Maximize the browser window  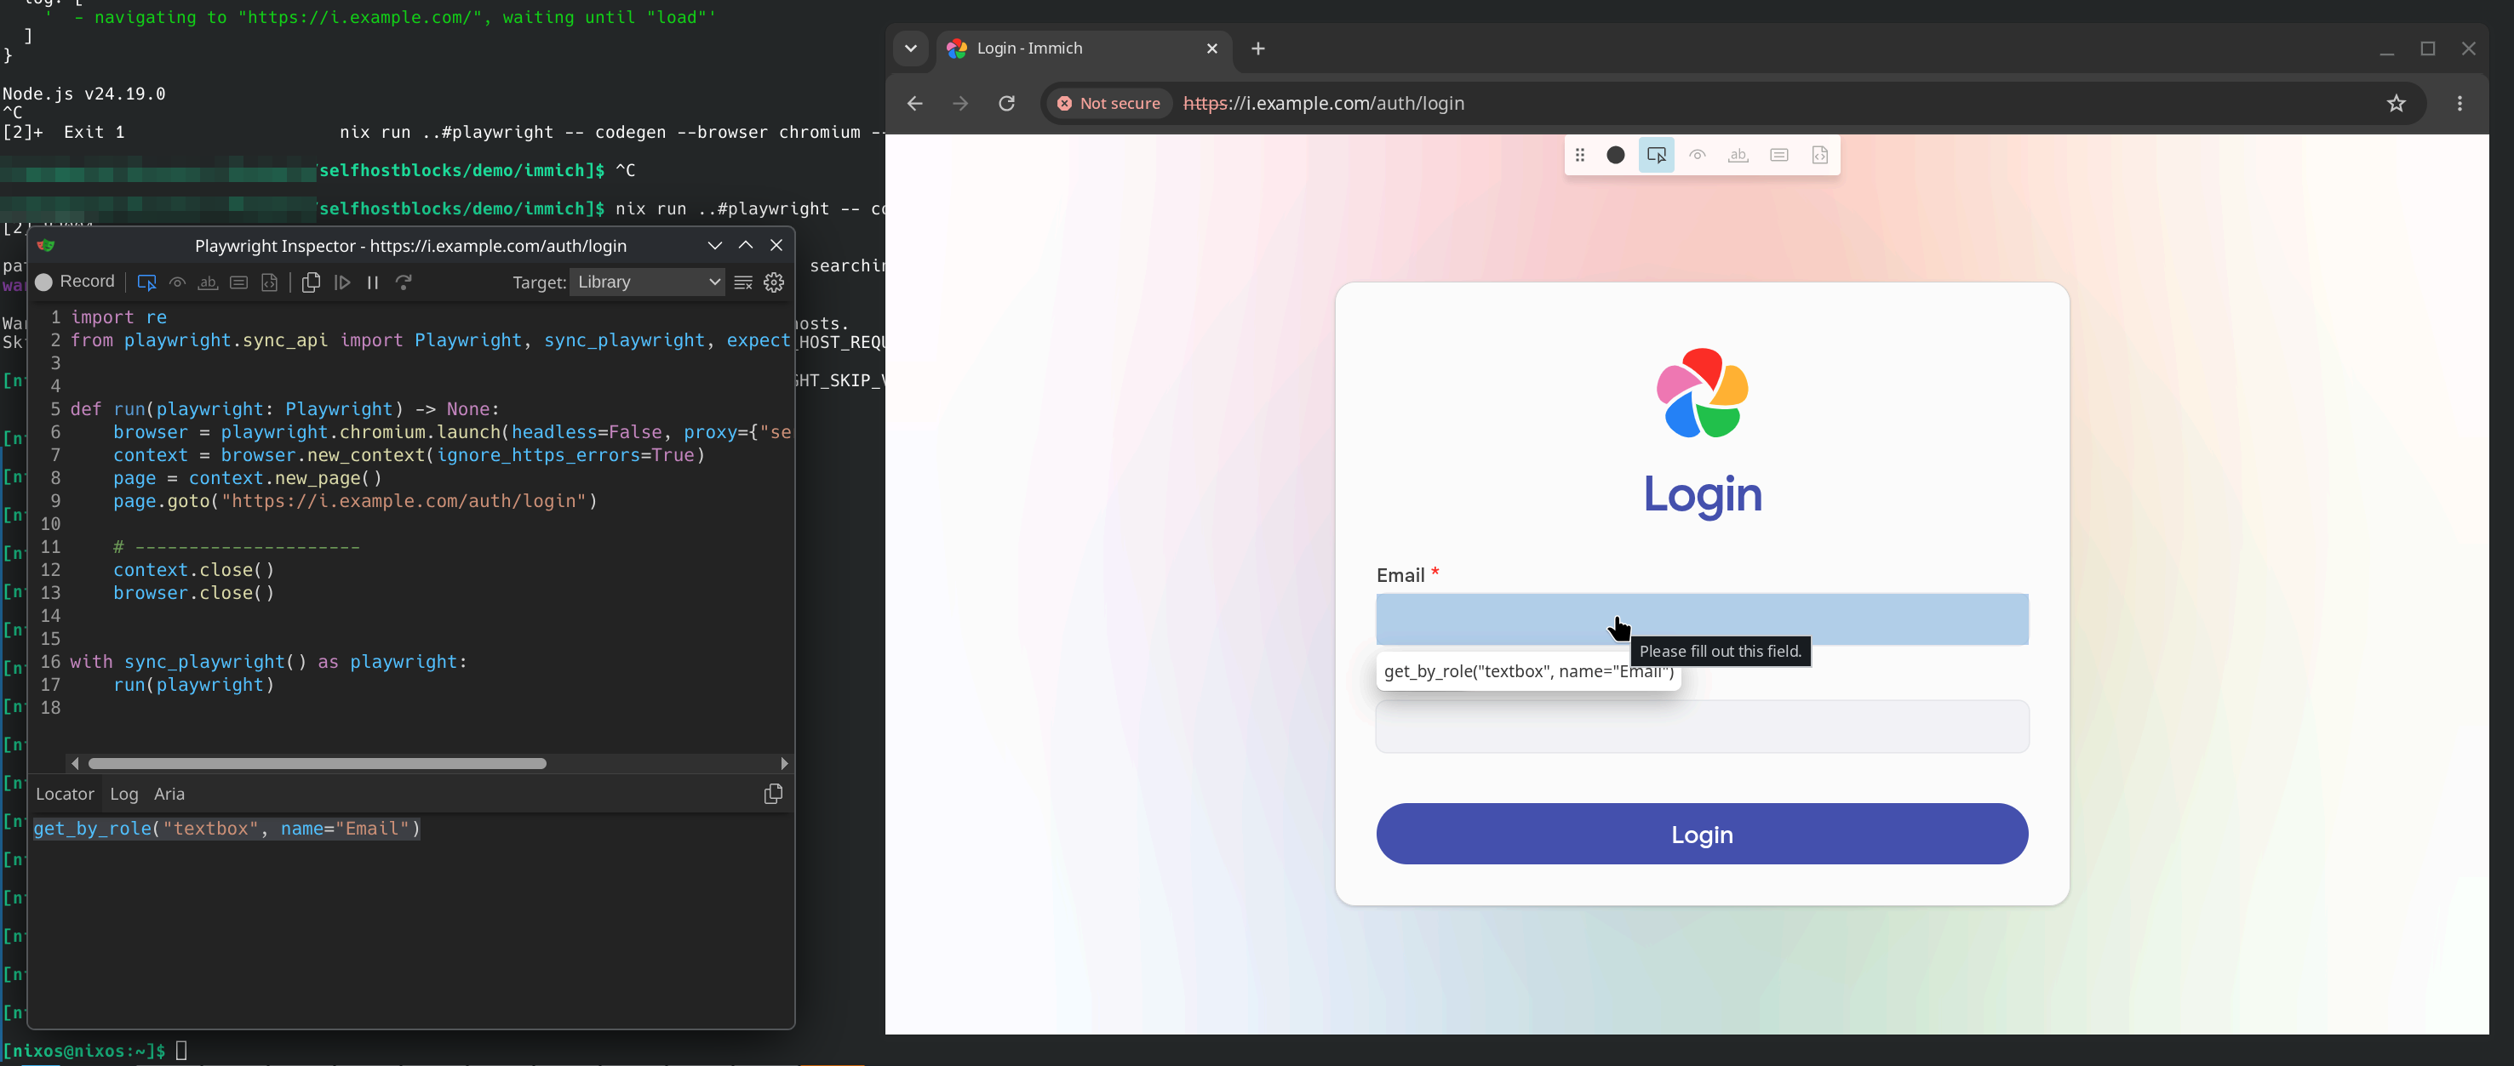(2428, 48)
